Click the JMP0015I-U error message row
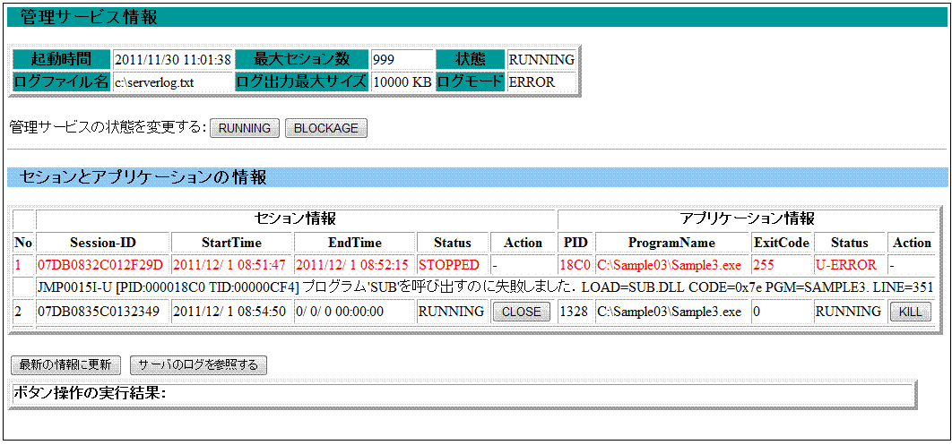 [485, 288]
